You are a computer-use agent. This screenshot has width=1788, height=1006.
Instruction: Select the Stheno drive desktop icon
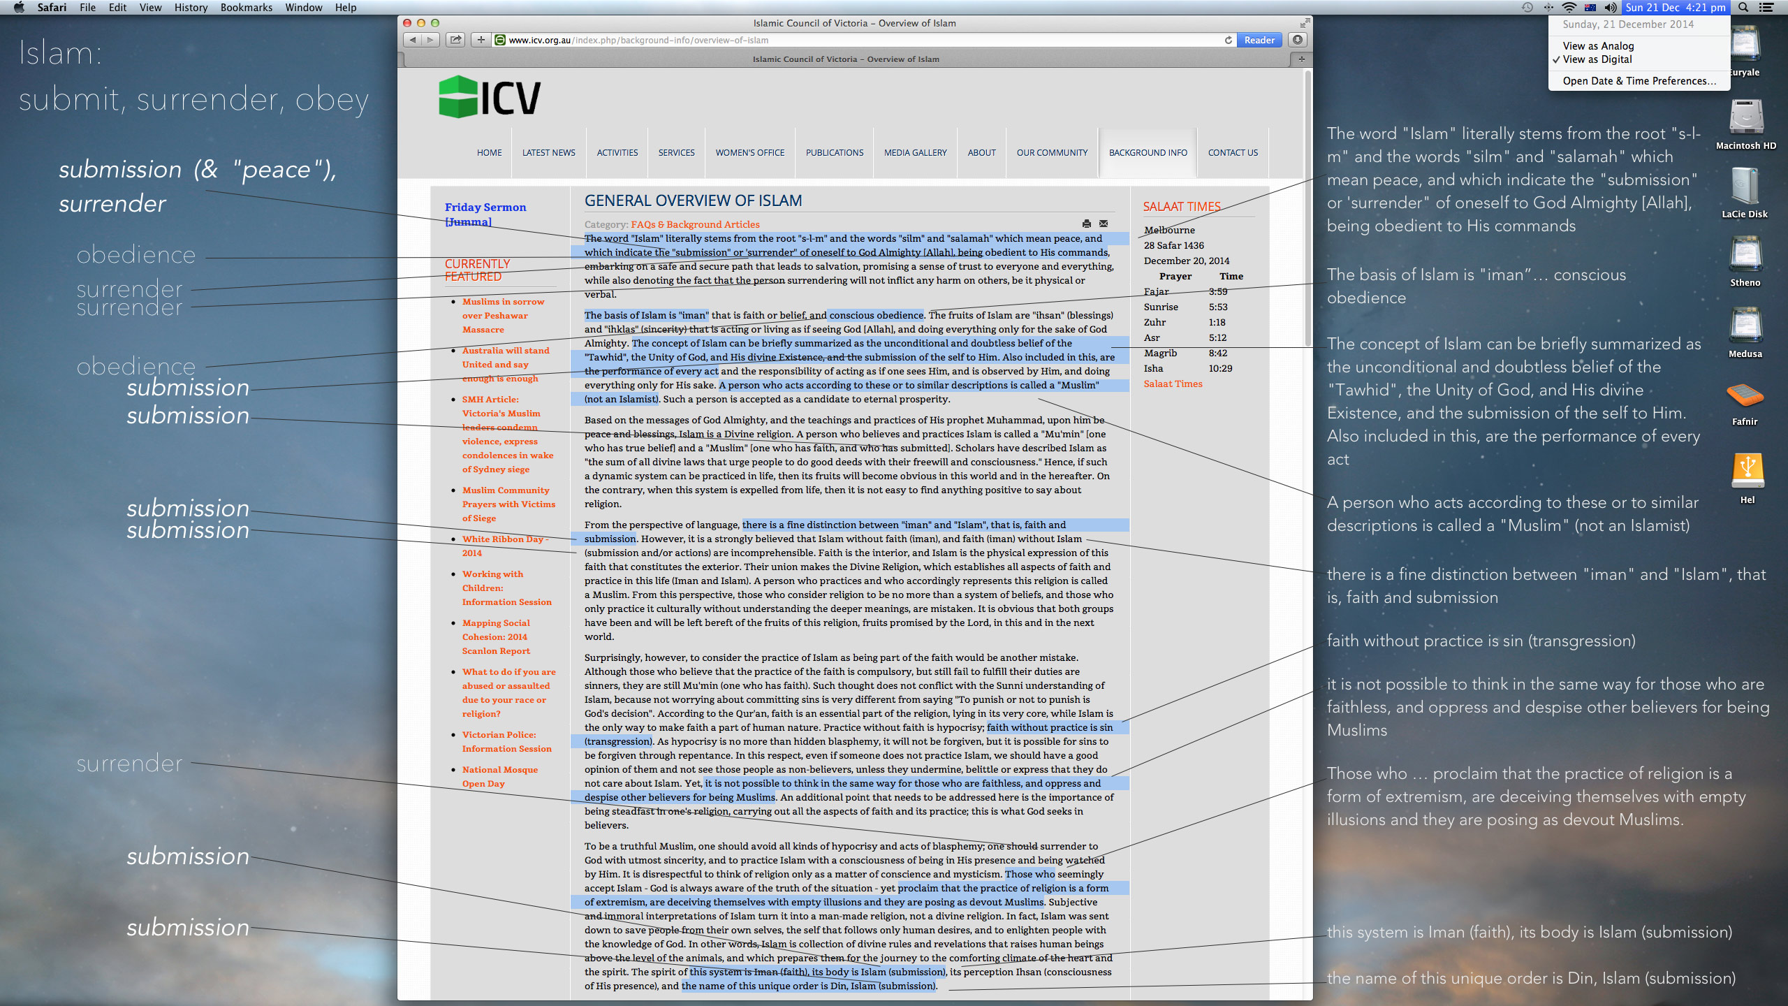(1745, 261)
